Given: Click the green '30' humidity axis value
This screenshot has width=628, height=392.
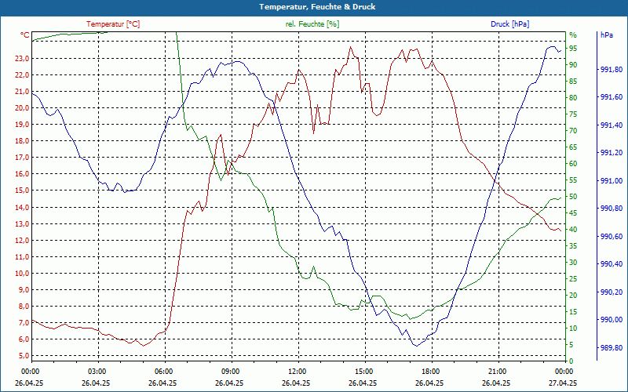Looking at the screenshot, I should click(573, 263).
